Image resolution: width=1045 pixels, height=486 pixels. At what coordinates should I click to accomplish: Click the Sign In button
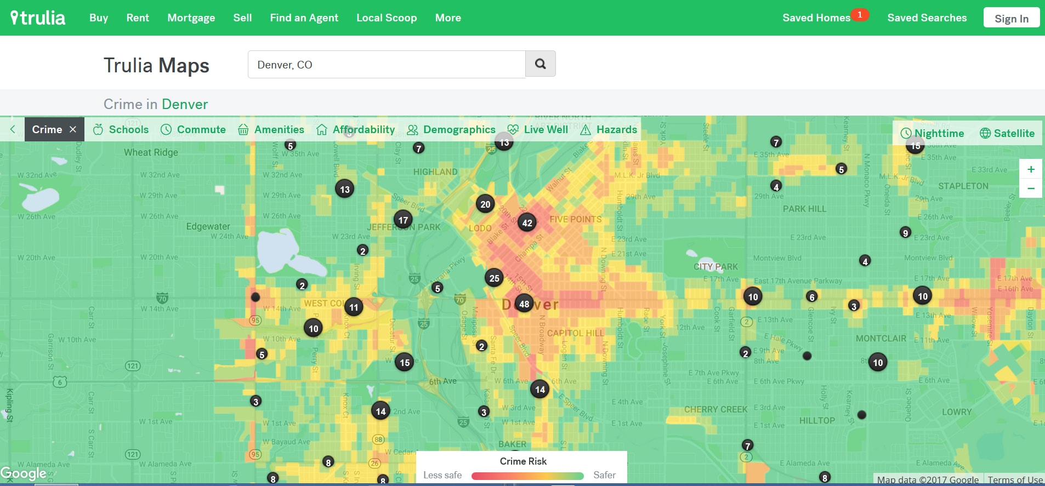pyautogui.click(x=1012, y=18)
